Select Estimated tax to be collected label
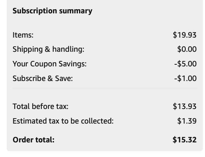 pos(63,121)
